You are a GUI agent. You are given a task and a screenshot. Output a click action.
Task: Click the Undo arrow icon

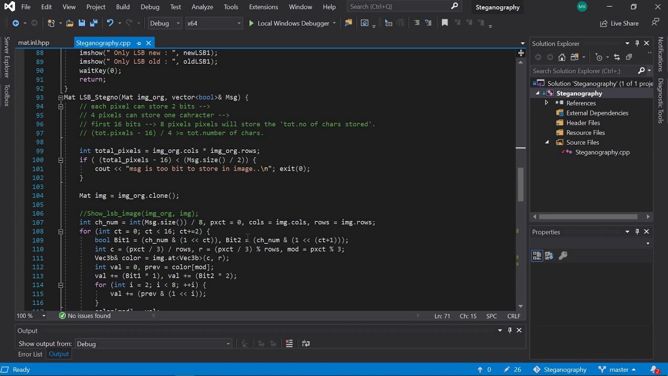pyautogui.click(x=110, y=23)
